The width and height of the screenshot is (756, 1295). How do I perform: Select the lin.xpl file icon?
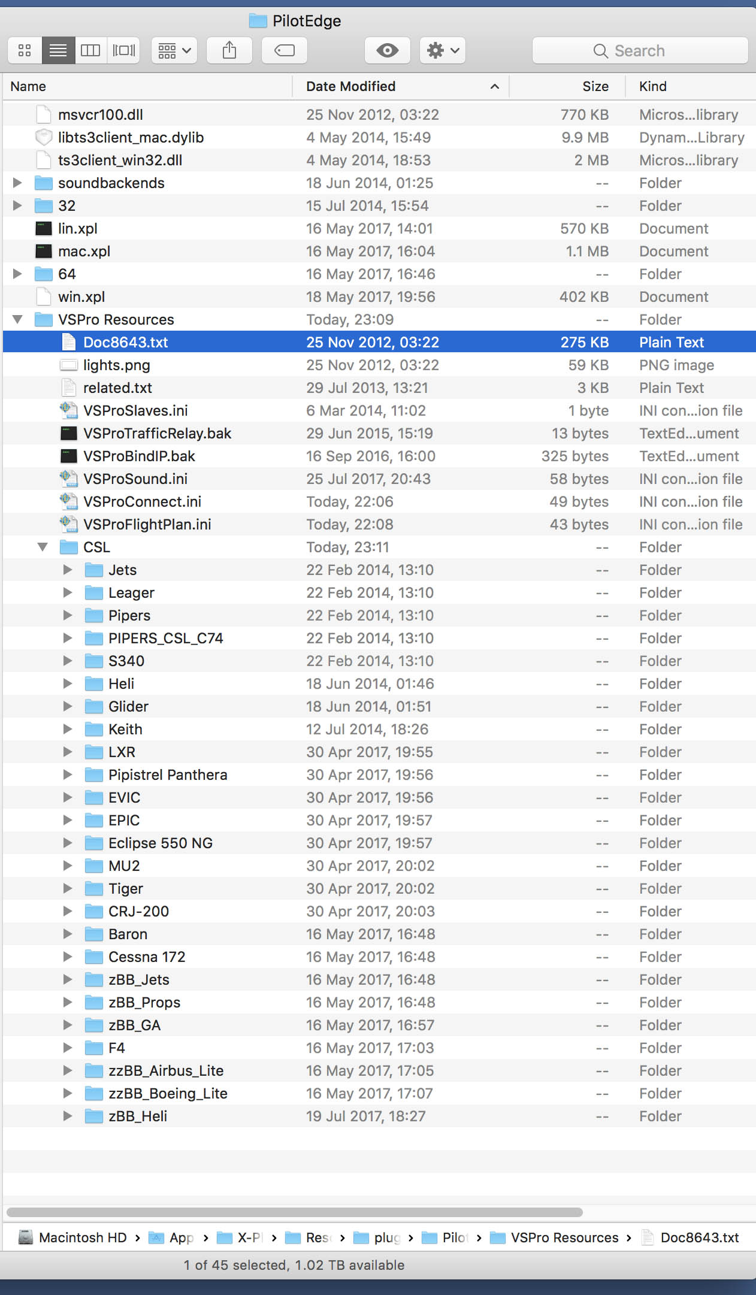click(x=44, y=228)
